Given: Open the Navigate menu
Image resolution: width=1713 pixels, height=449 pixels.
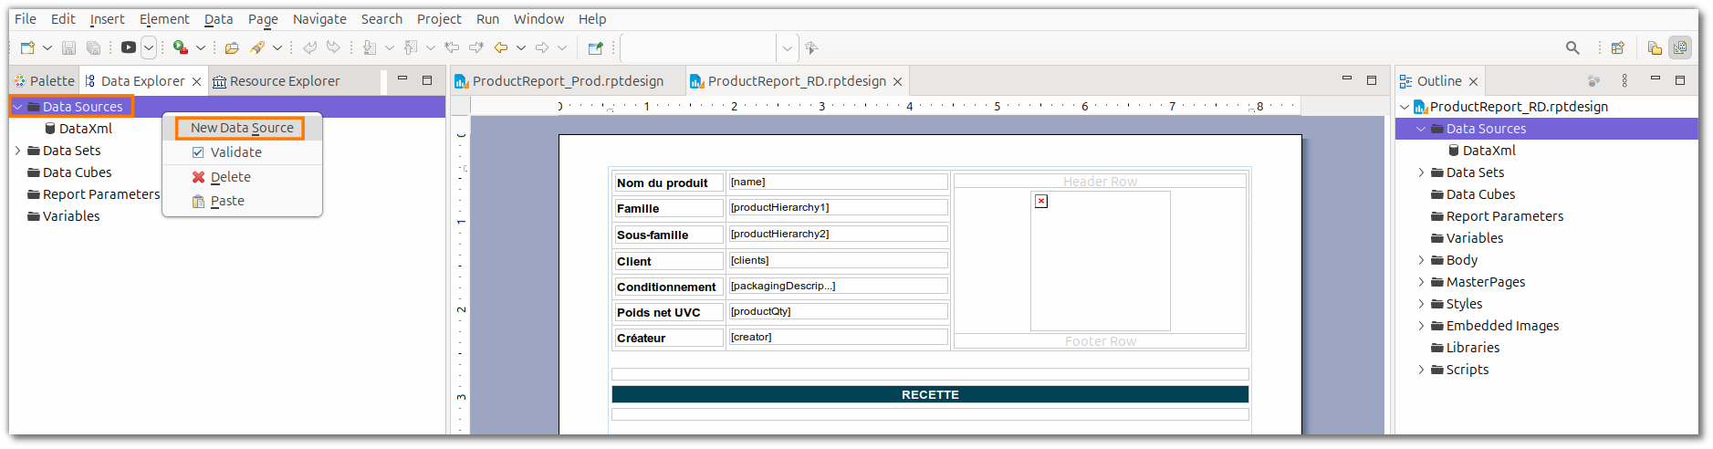Looking at the screenshot, I should coord(319,18).
